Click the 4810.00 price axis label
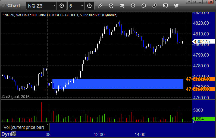Image resolution: width=216 pixels, height=138 pixels. pyautogui.click(x=201, y=34)
